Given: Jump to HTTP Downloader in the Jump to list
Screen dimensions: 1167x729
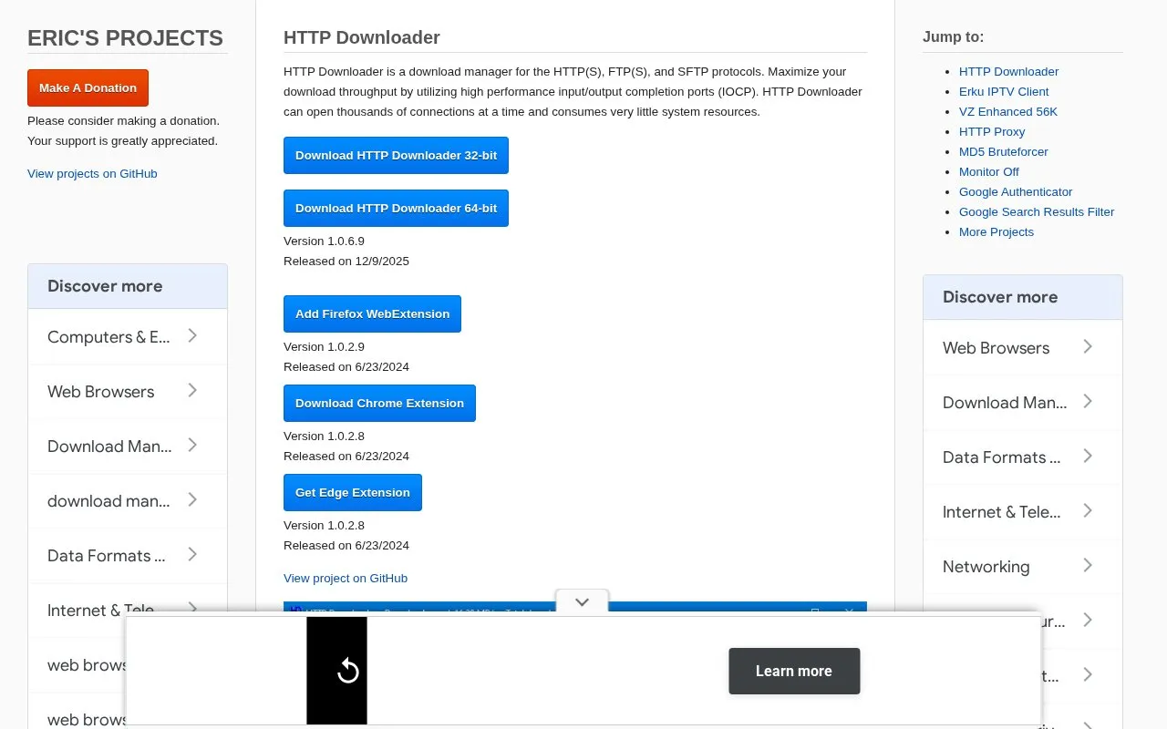Looking at the screenshot, I should point(1008,71).
